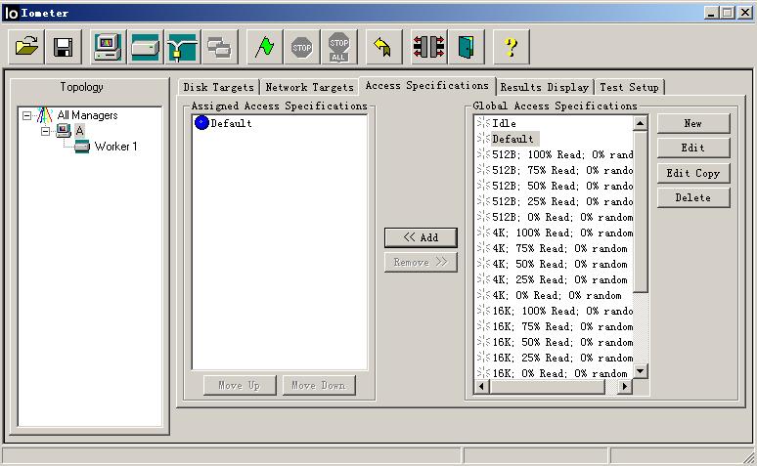Screen dimensions: 757x466
Task: Start a new manager with computer icon
Action: 109,46
